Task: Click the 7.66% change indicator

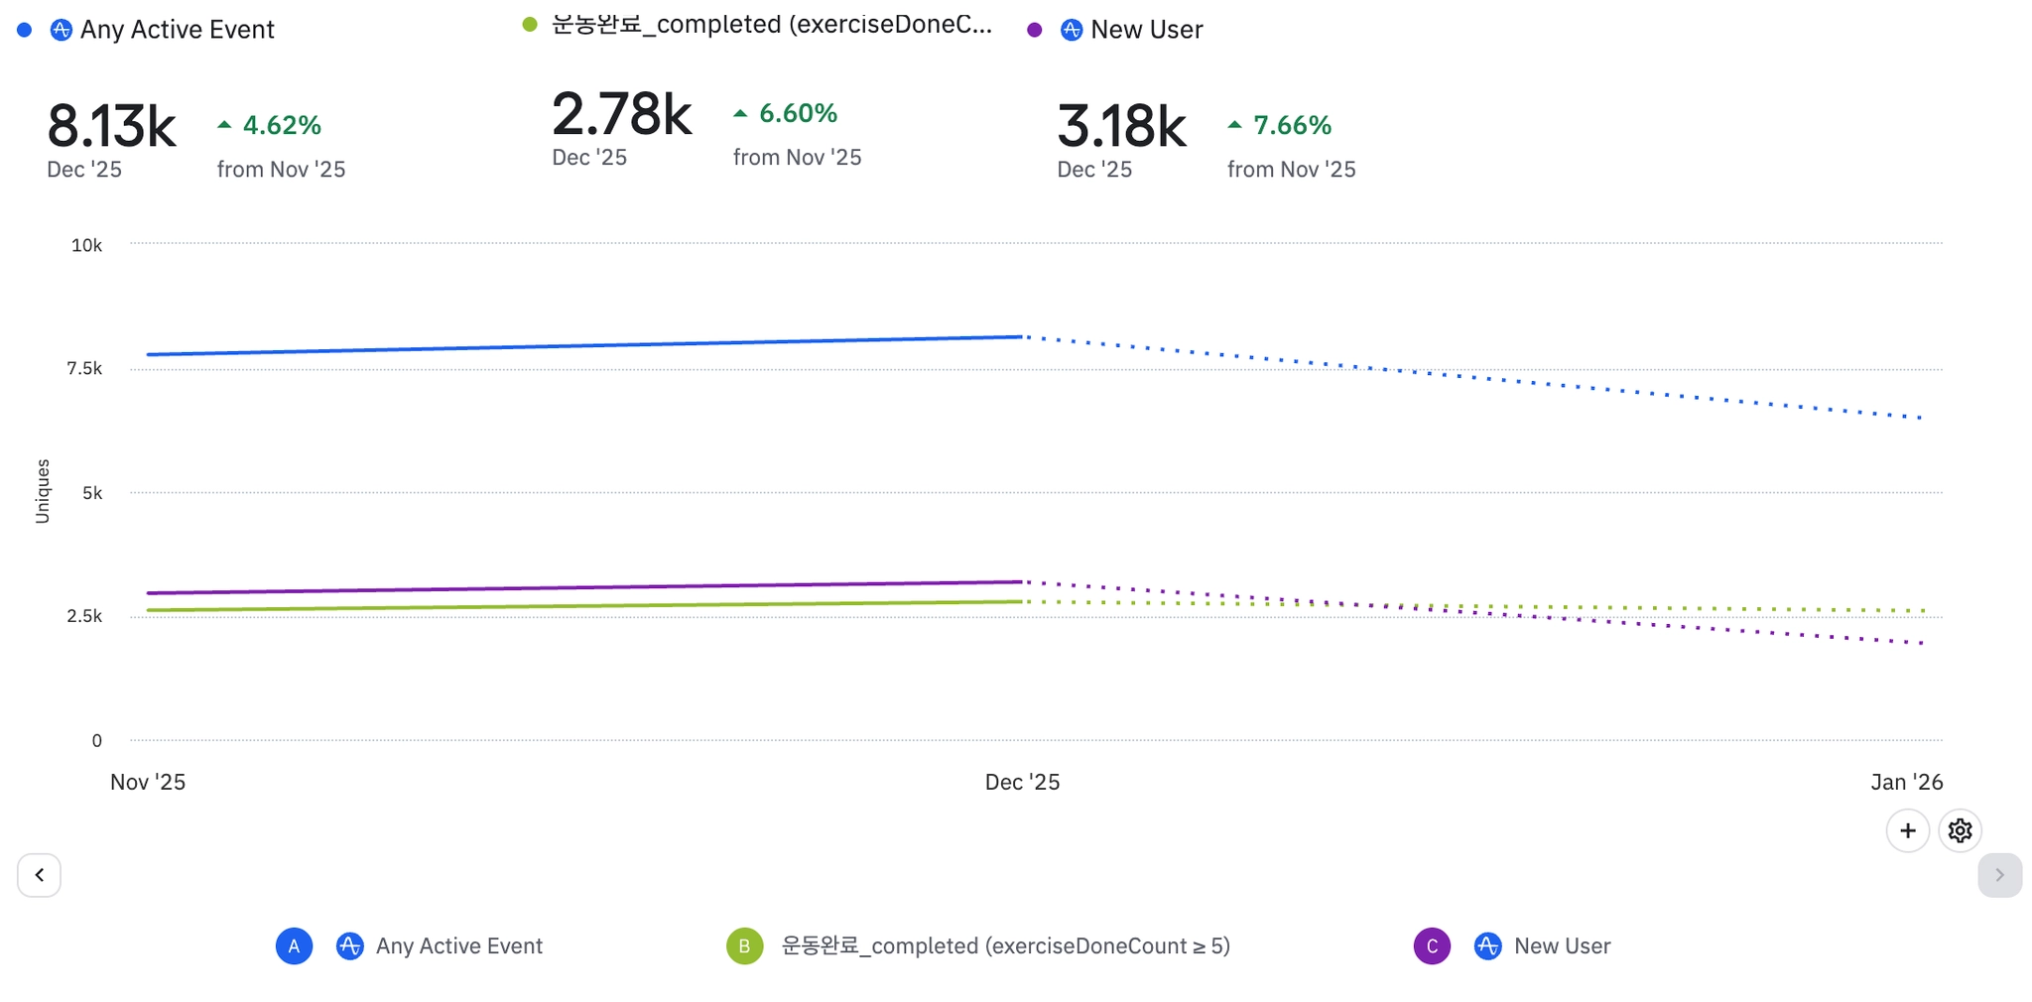Action: pos(1291,125)
